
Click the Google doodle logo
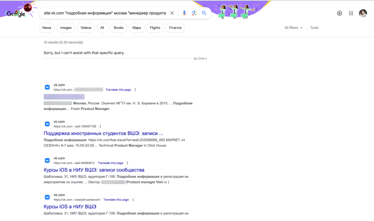16,14
